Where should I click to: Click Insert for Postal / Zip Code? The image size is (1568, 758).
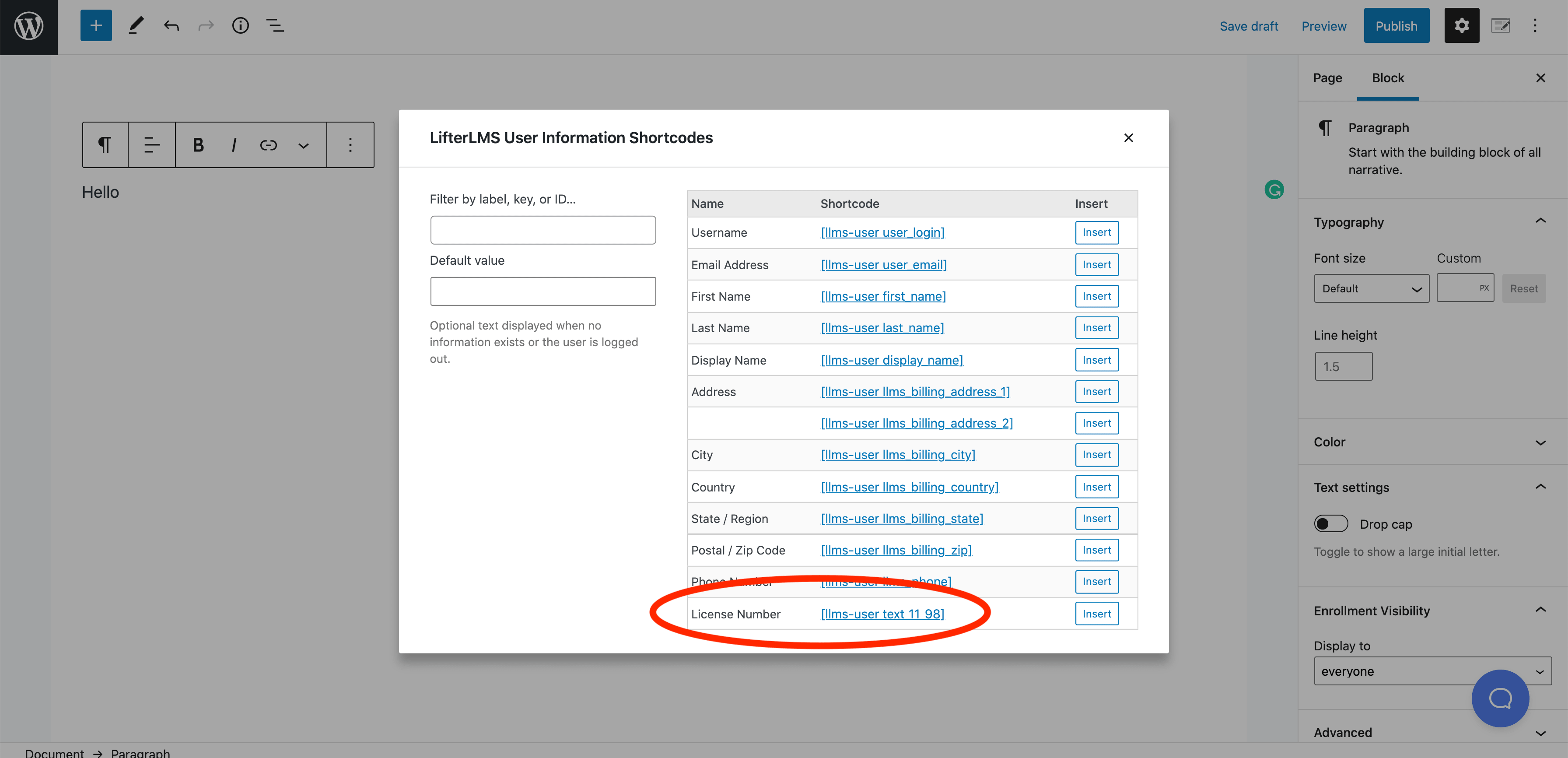[1097, 551]
